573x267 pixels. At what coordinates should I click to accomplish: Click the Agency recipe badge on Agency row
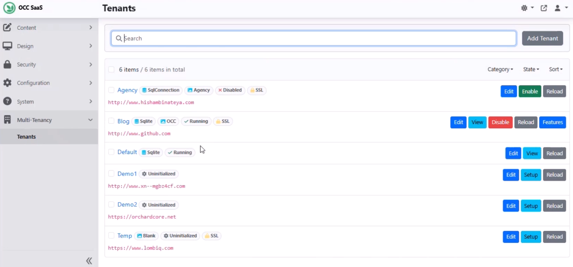198,90
